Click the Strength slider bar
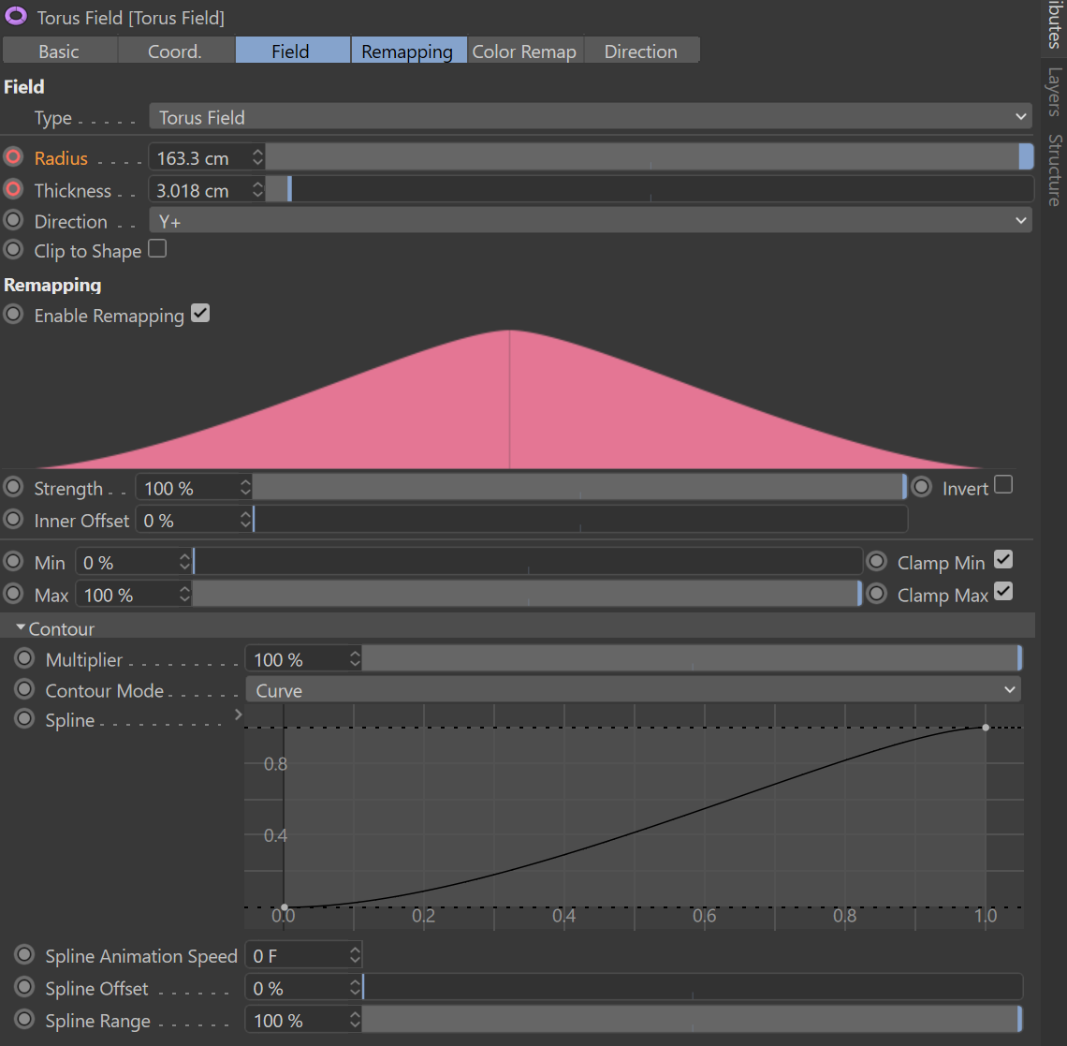 click(x=579, y=488)
